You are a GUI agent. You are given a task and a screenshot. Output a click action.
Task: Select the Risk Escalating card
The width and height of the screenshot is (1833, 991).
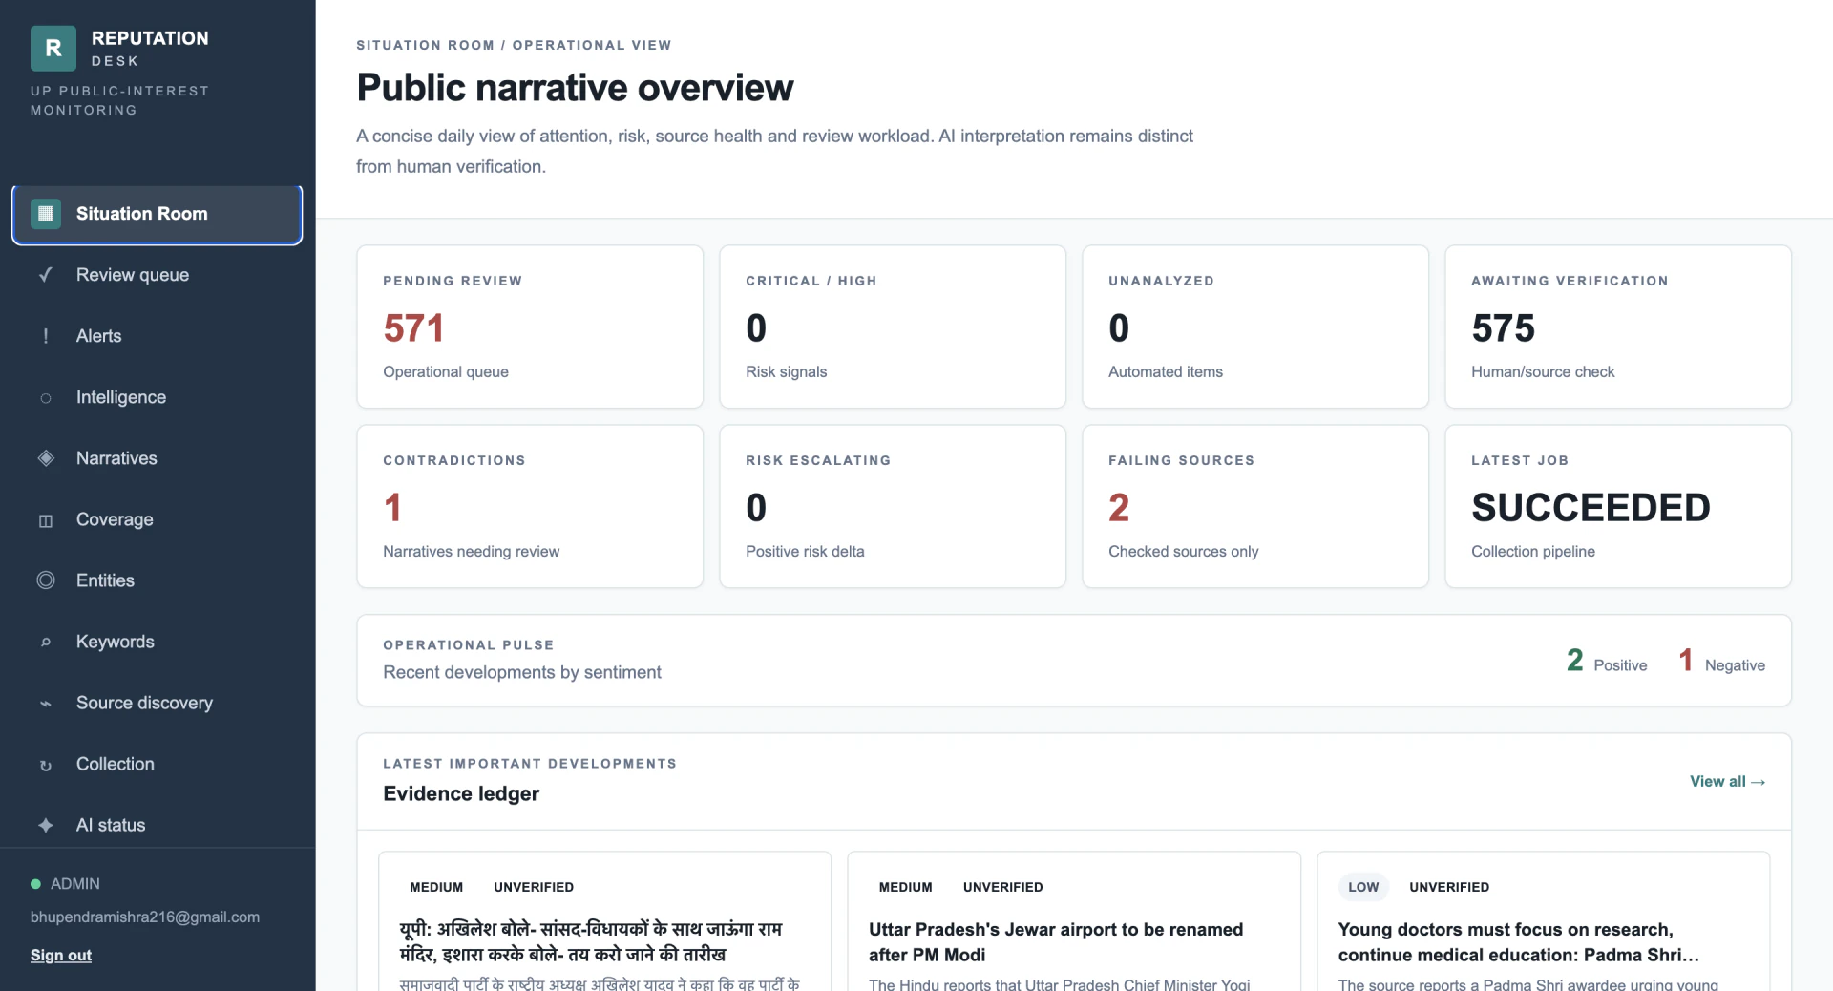pos(893,506)
